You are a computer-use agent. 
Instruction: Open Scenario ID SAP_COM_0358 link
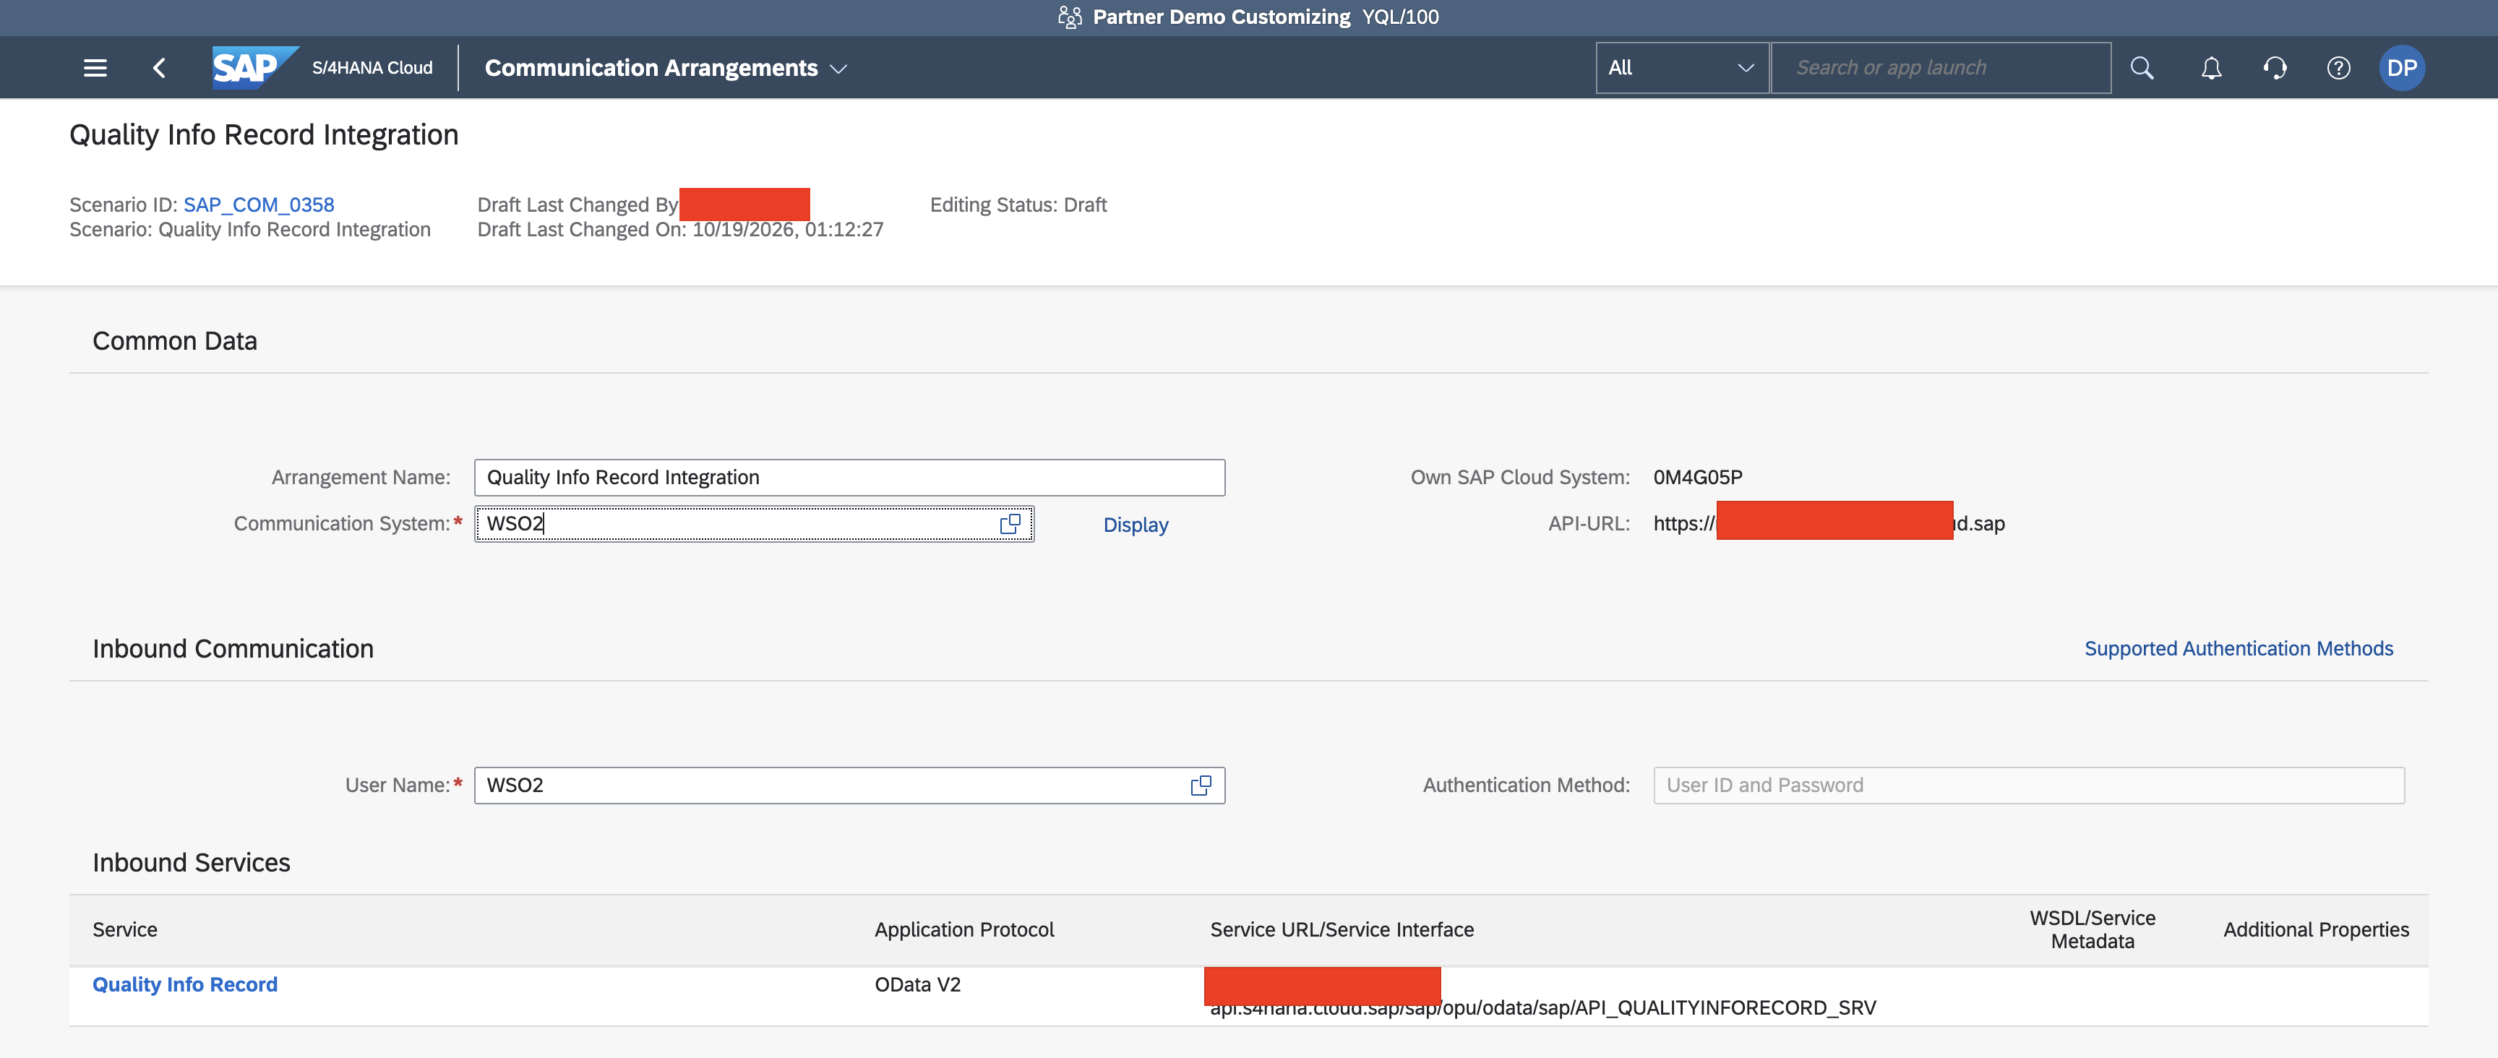259,205
